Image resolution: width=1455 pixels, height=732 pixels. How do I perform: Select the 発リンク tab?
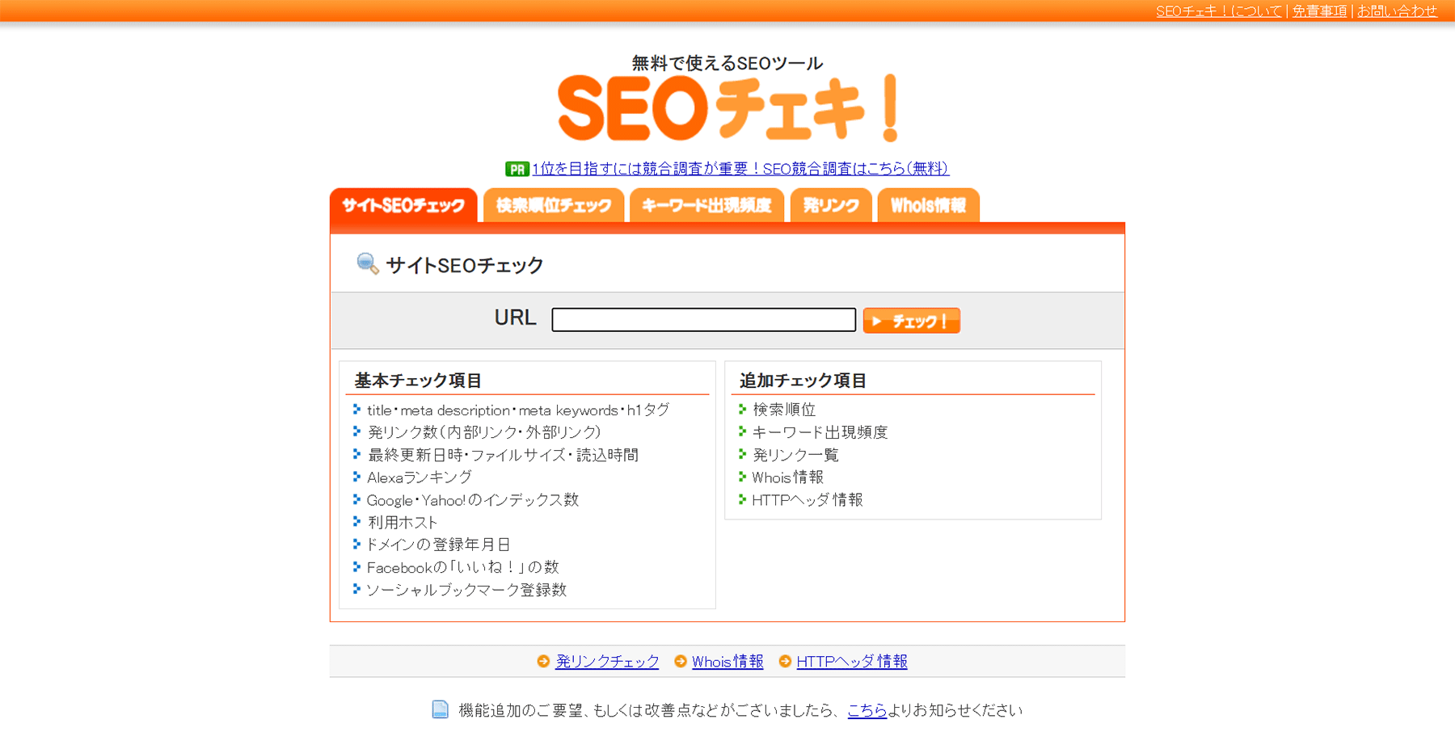click(831, 205)
